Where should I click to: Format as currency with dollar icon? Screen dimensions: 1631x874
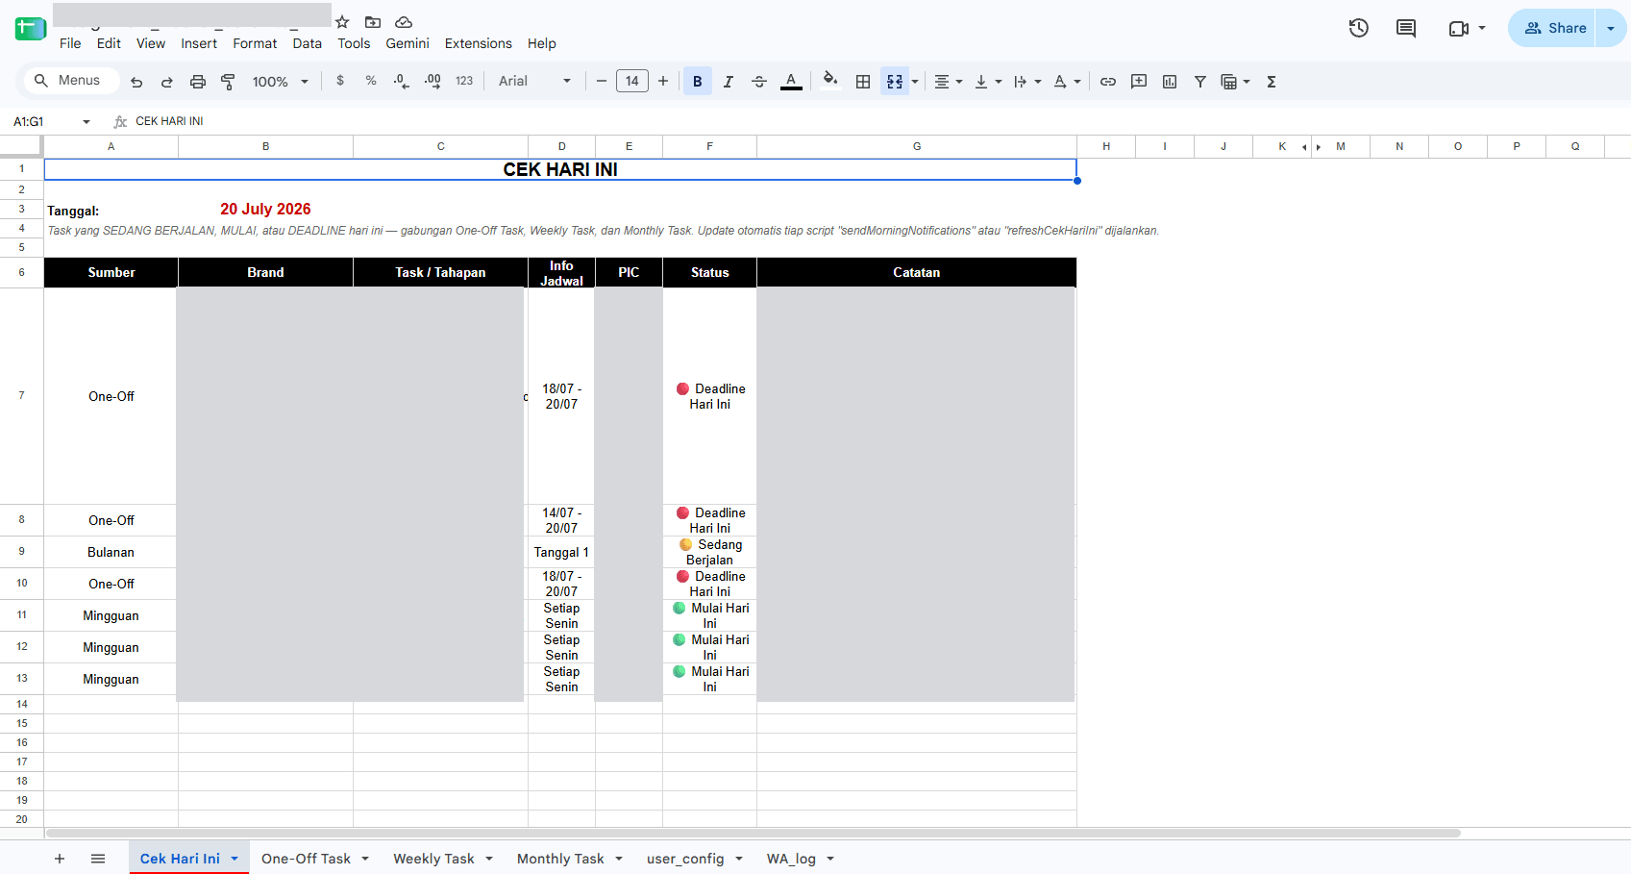tap(340, 82)
